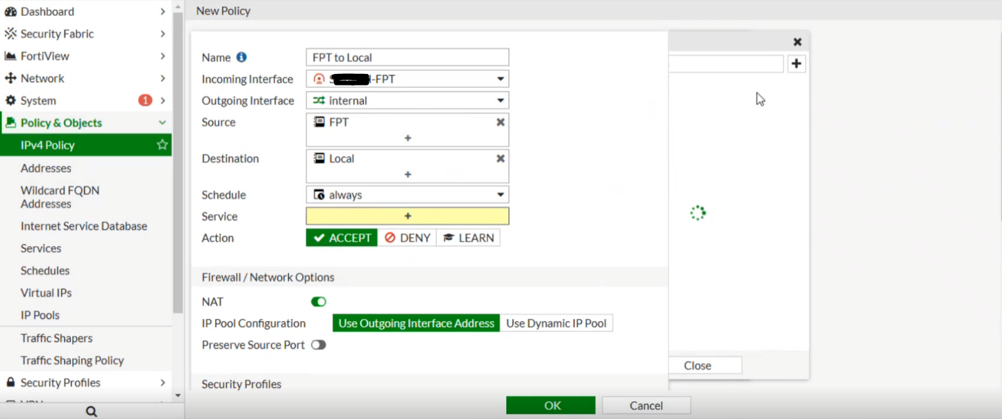Add another destination with plus sign
Viewport: 1002px width, 419px height.
click(407, 175)
